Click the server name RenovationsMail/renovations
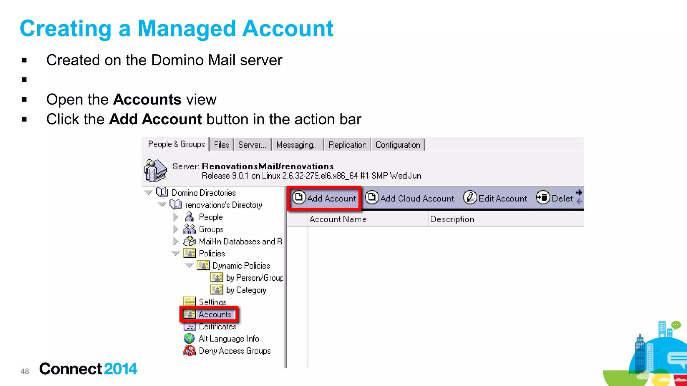The height and width of the screenshot is (386, 687). coord(268,166)
